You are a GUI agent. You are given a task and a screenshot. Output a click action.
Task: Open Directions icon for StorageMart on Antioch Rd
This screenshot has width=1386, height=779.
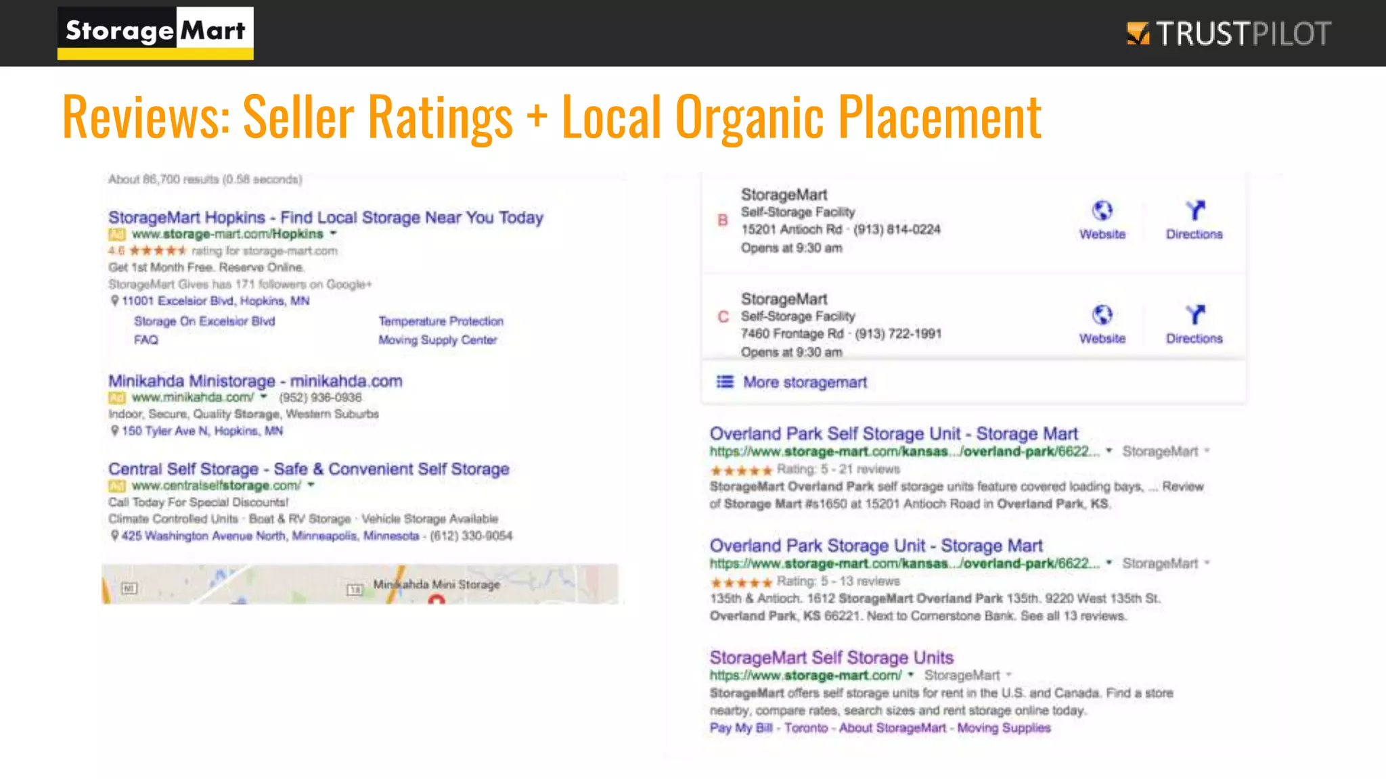tap(1194, 210)
